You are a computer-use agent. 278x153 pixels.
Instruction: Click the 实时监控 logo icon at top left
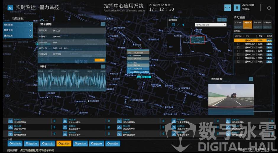click(10, 8)
